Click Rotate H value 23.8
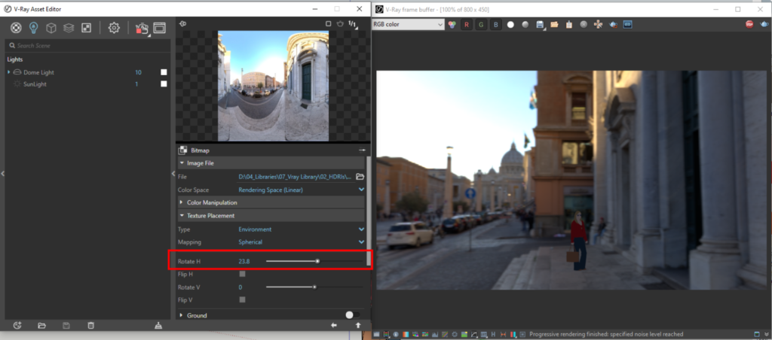 (x=244, y=261)
